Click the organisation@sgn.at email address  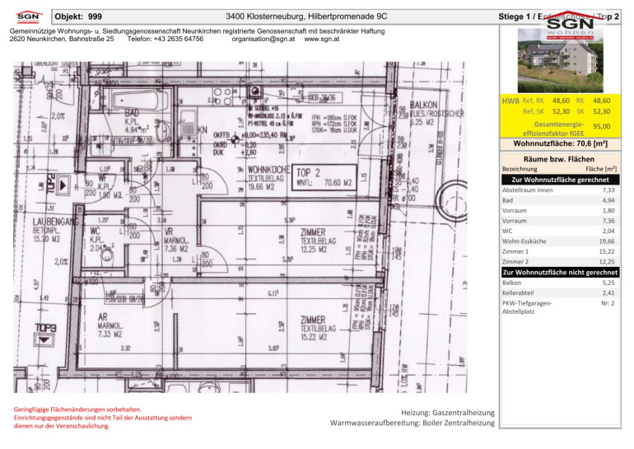point(263,40)
